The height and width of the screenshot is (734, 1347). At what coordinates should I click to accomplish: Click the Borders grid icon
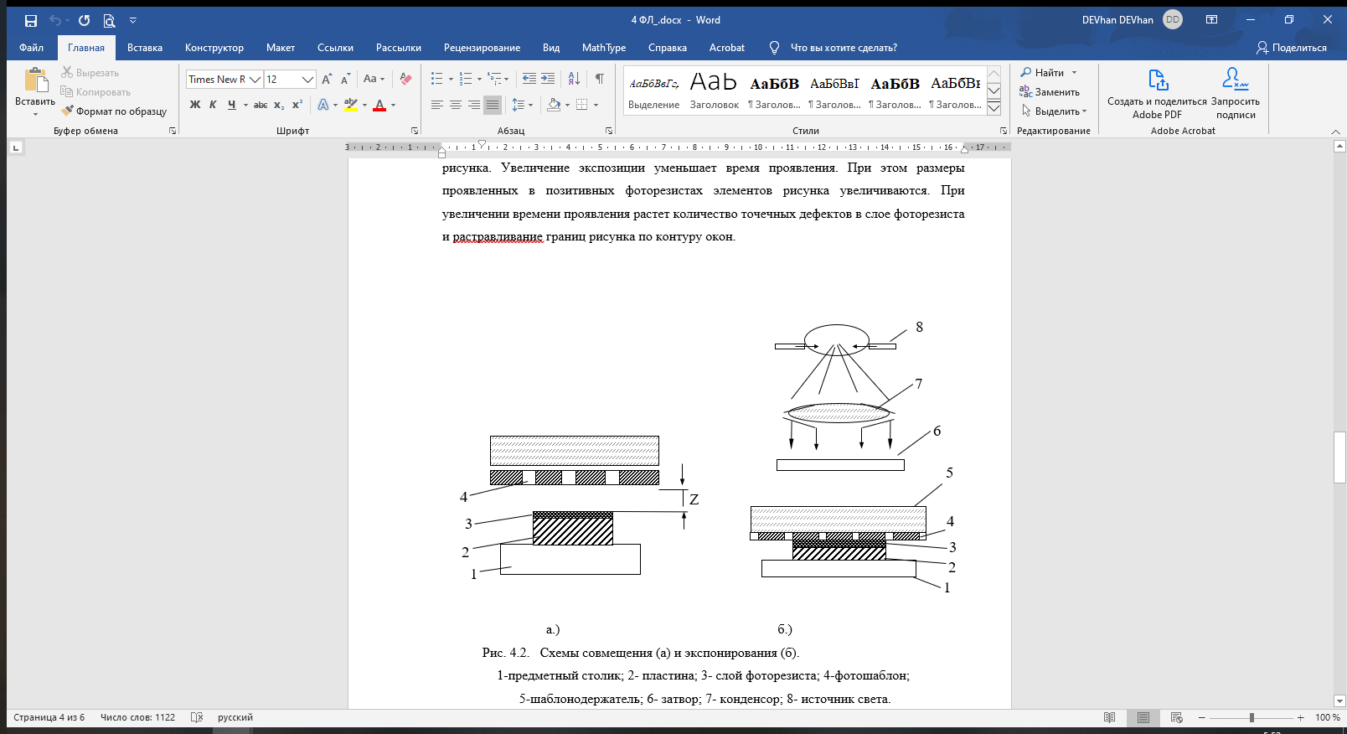click(582, 105)
